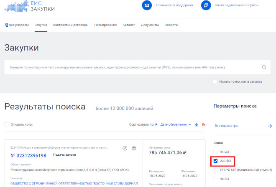Open the Все параметры link
The image size is (276, 187).
point(226,126)
